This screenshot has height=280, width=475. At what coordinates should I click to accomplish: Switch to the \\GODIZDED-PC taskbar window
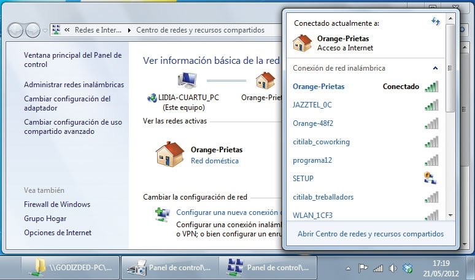(71, 268)
